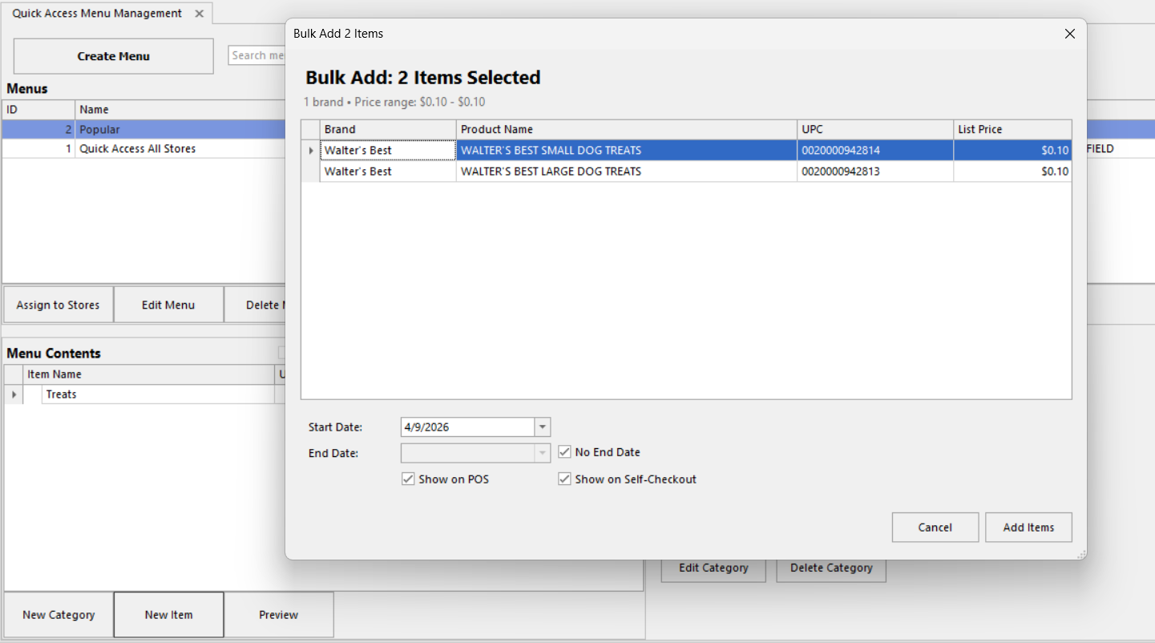The width and height of the screenshot is (1155, 643).
Task: Click the Delete Menu button
Action: [x=255, y=305]
